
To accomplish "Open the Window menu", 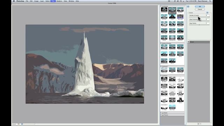I will pyautogui.click(x=71, y=1).
